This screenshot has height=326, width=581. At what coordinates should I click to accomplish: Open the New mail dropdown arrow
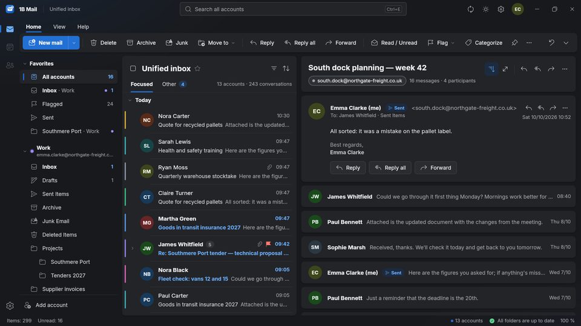(74, 43)
